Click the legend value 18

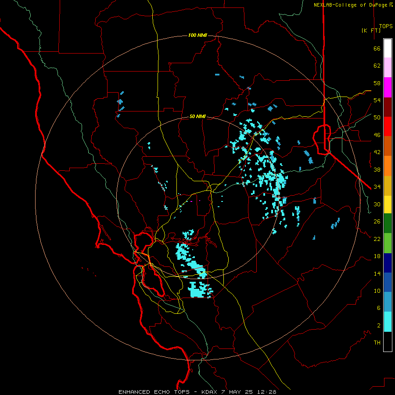377,256
